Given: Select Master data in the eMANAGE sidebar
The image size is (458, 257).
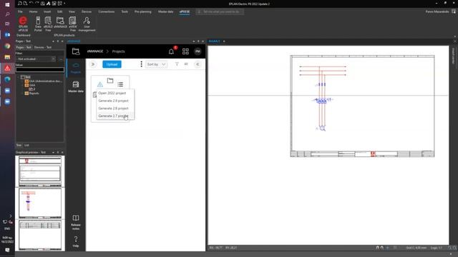Looking at the screenshot, I should coord(76,87).
